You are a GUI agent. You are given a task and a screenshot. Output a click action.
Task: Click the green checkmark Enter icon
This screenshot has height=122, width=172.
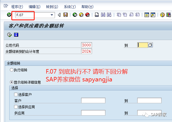(9, 15)
